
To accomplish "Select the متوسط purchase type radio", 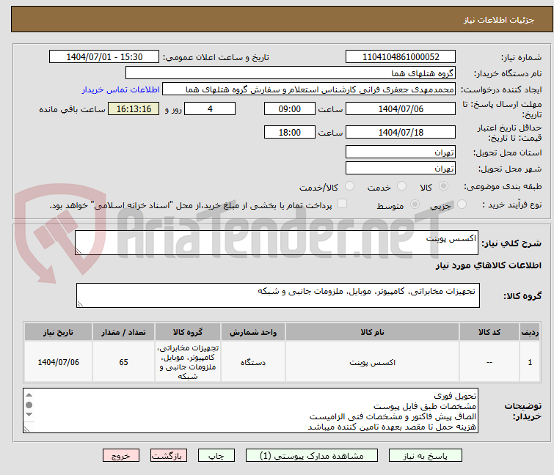I will point(415,204).
